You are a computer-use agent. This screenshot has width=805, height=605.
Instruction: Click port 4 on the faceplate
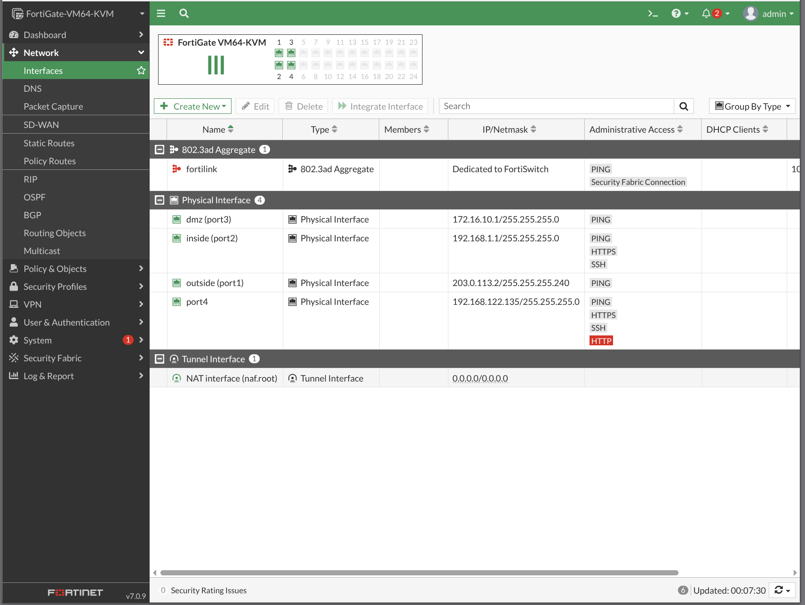(x=291, y=65)
